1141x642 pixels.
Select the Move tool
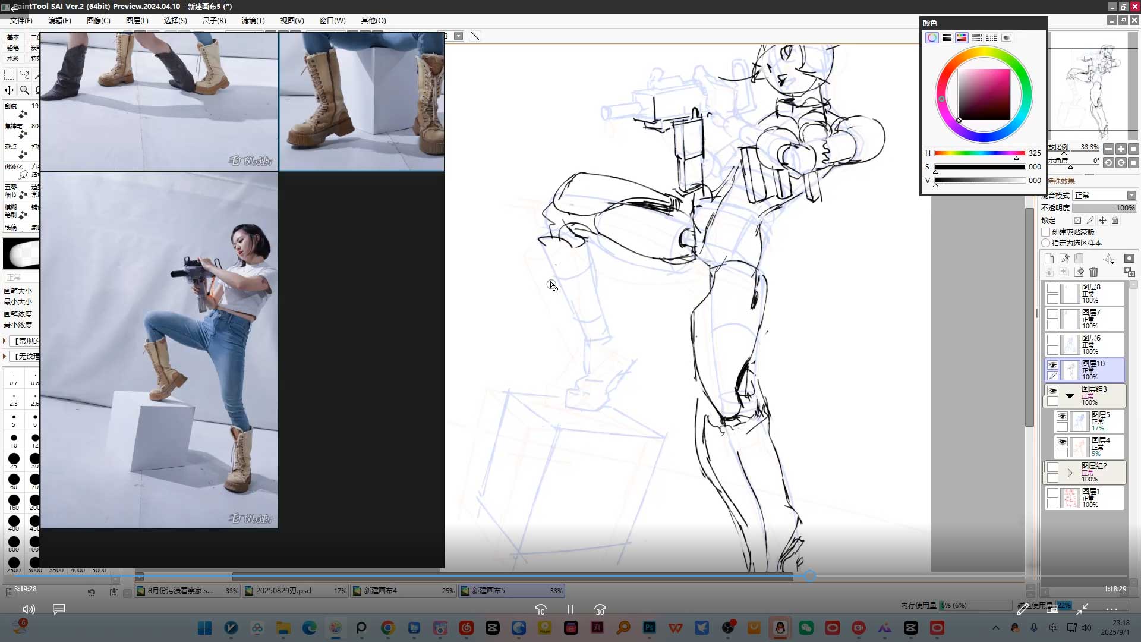(10, 90)
